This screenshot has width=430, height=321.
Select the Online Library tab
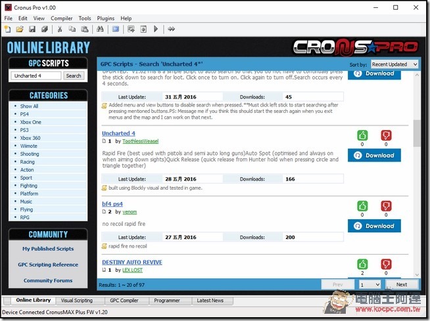tap(34, 300)
